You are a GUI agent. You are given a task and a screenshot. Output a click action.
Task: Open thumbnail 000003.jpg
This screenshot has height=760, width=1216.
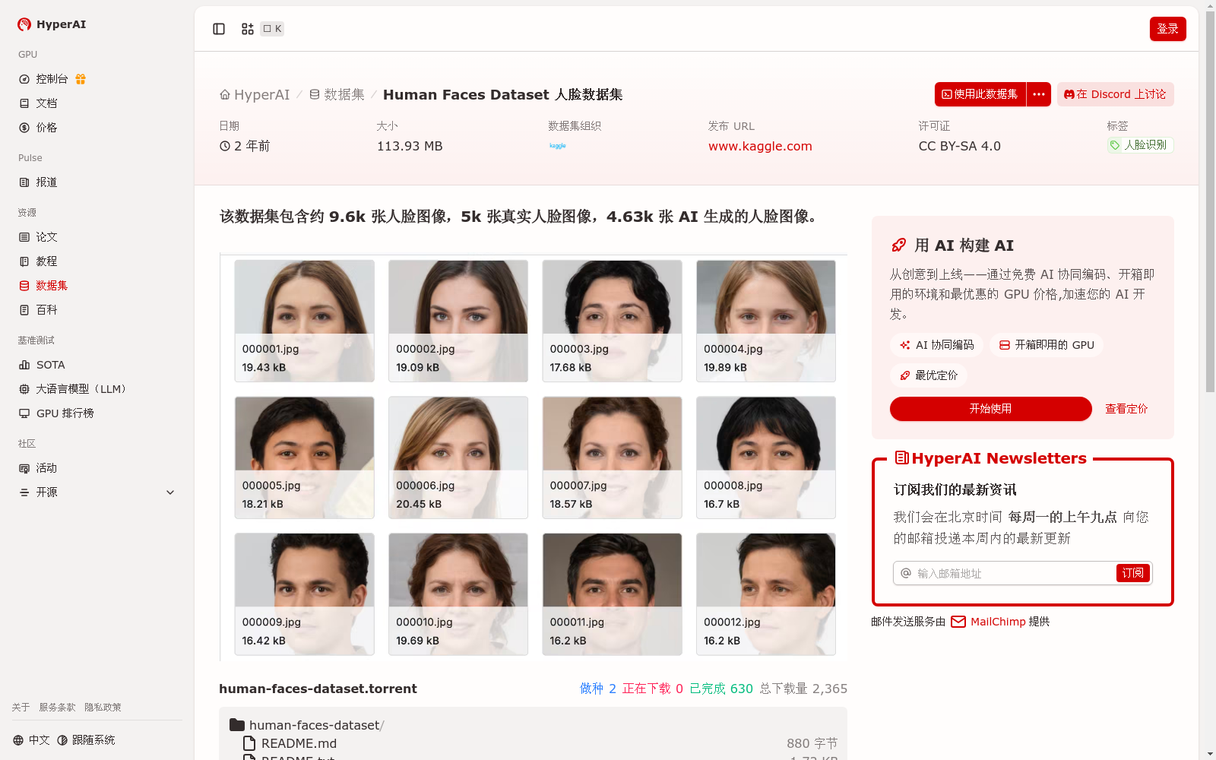tap(613, 321)
